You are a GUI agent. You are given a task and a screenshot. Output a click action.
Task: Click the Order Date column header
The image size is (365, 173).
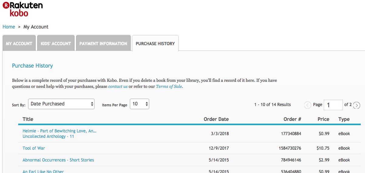pyautogui.click(x=216, y=119)
